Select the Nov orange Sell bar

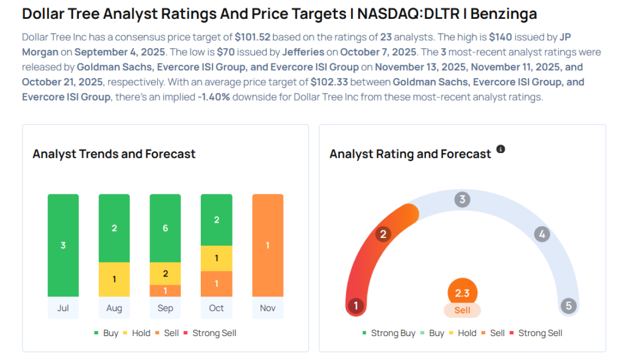pos(267,245)
